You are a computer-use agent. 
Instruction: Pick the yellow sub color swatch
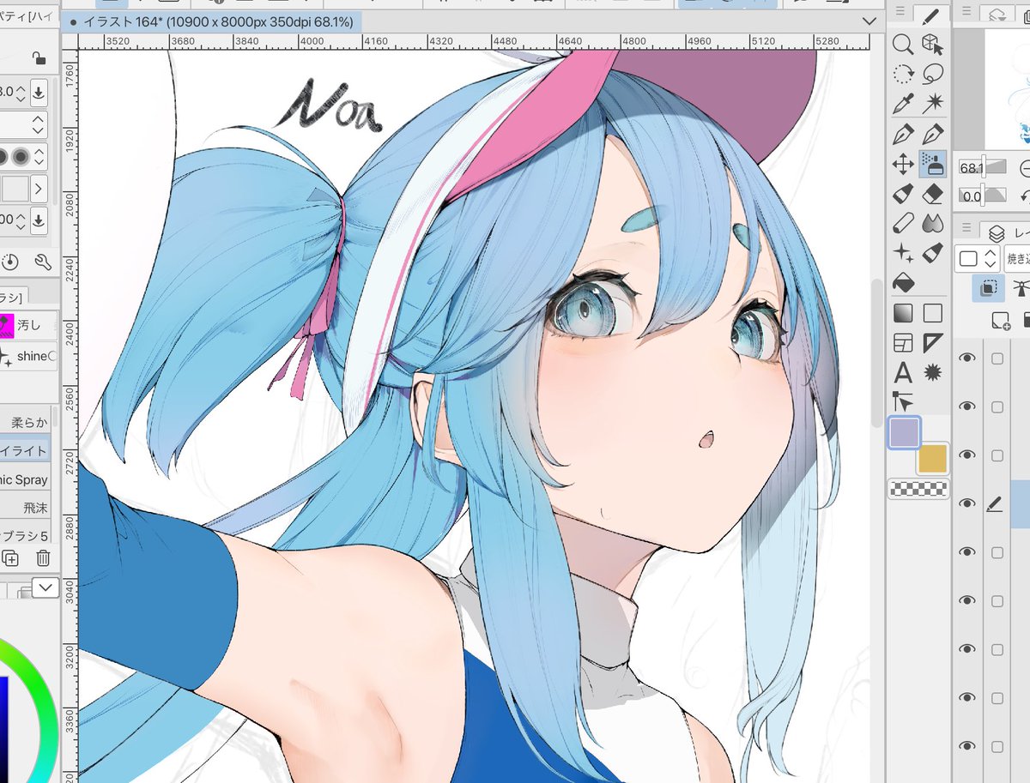coord(932,459)
